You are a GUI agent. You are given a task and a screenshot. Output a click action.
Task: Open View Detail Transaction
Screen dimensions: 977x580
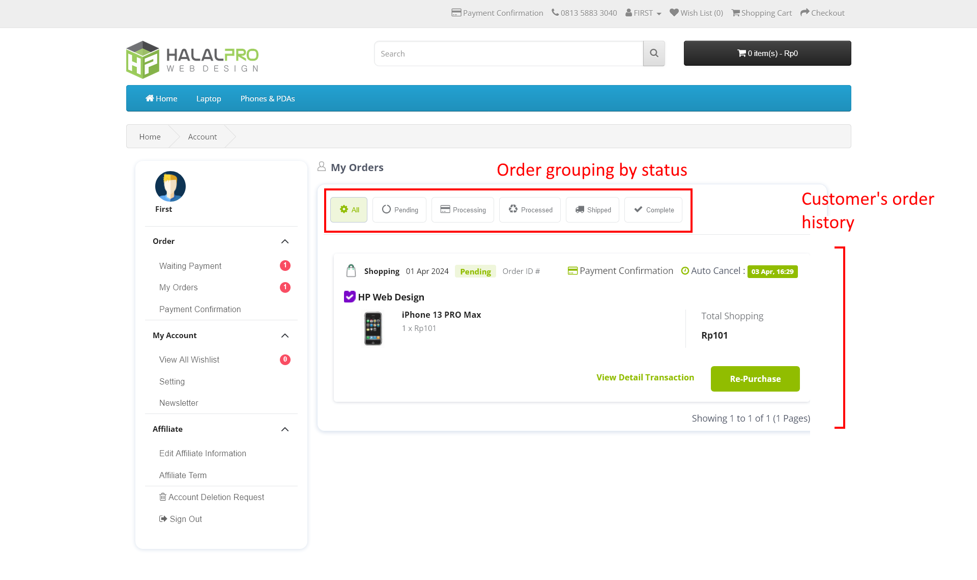pos(645,377)
